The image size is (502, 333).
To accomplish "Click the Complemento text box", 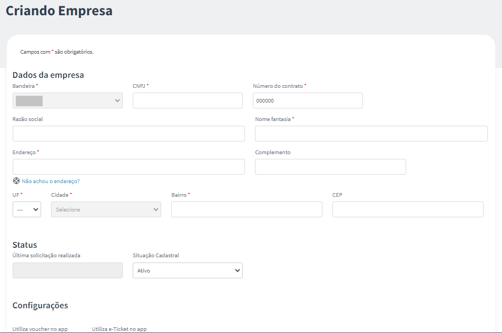I will (330, 167).
